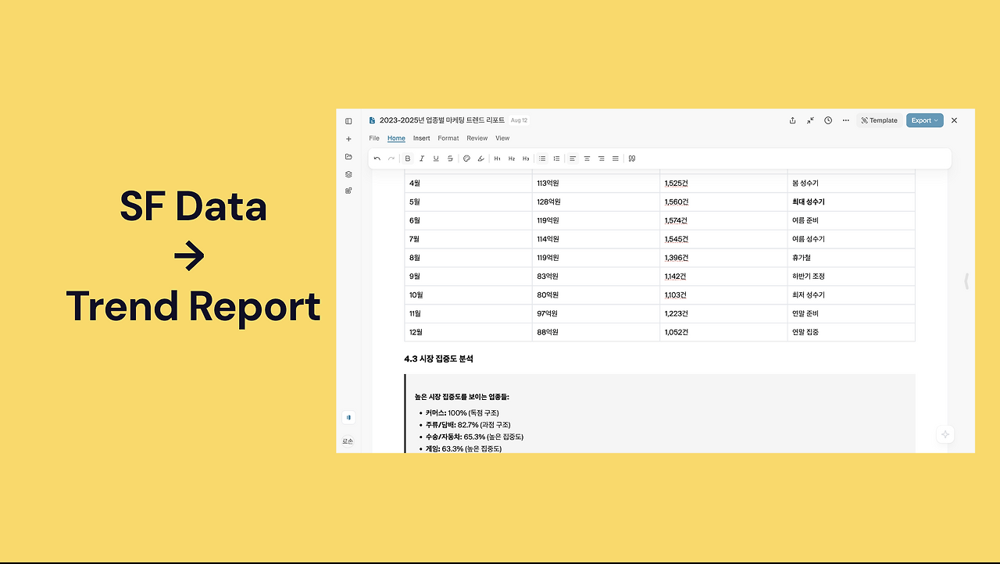Toggle the sidebar panel icon
The image size is (1000, 564).
[x=348, y=121]
